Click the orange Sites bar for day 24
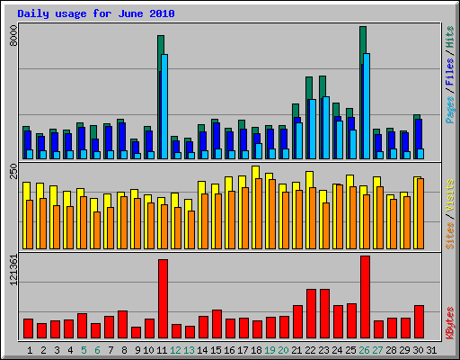 pyautogui.click(x=340, y=217)
